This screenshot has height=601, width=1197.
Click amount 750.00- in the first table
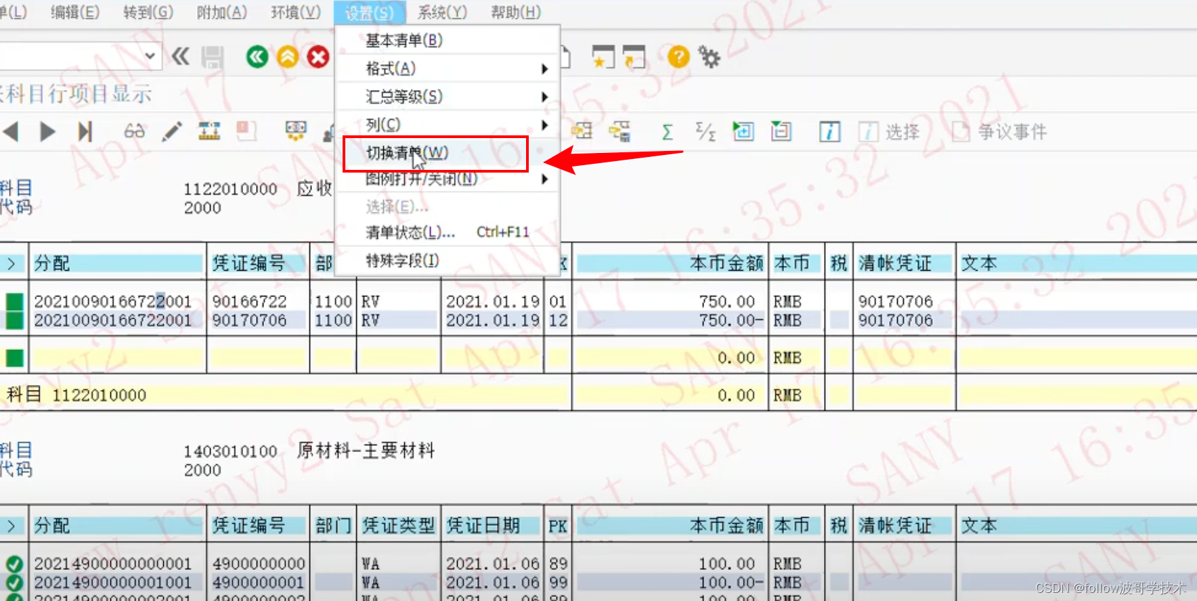(x=731, y=320)
